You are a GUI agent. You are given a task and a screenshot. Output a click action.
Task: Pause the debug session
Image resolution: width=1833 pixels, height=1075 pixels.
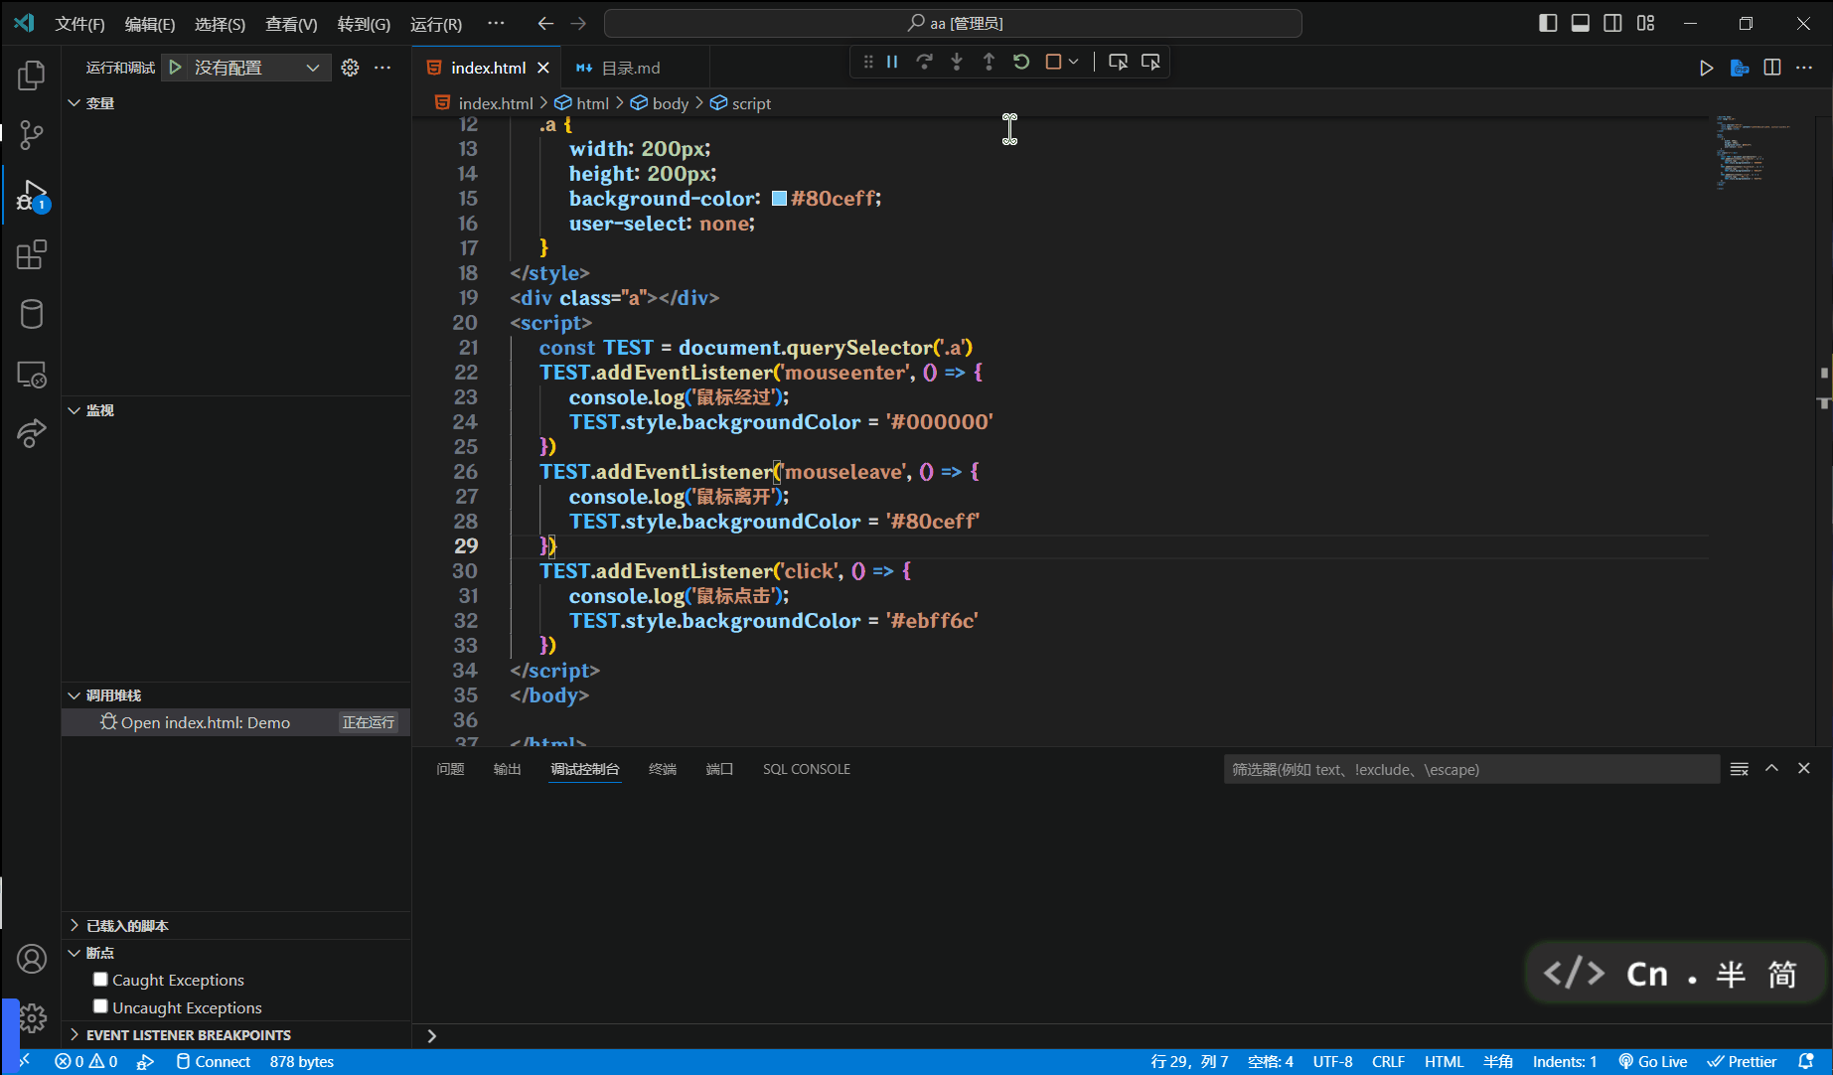coord(892,62)
